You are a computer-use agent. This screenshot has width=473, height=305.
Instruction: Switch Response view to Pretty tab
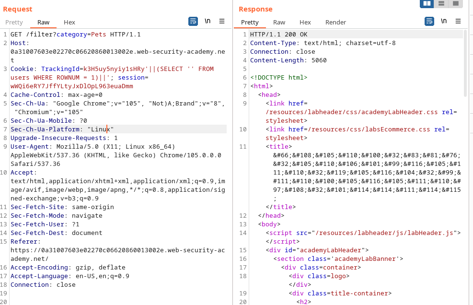(250, 23)
